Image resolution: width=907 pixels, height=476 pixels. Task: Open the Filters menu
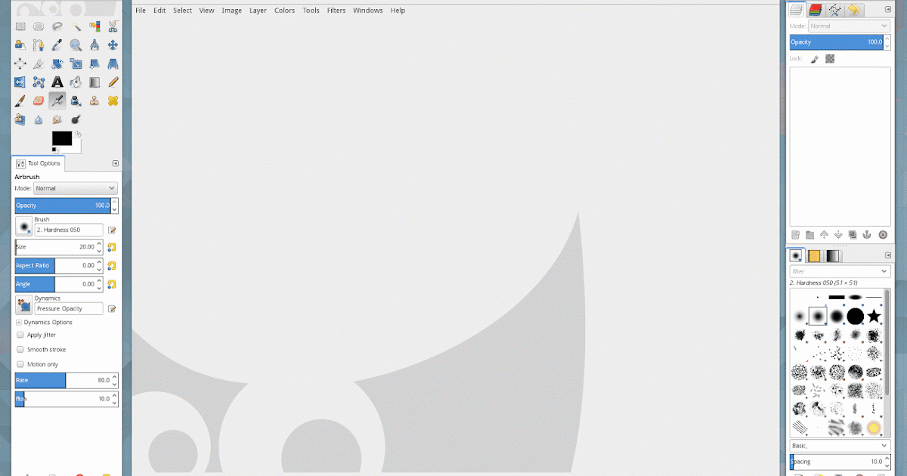point(336,10)
